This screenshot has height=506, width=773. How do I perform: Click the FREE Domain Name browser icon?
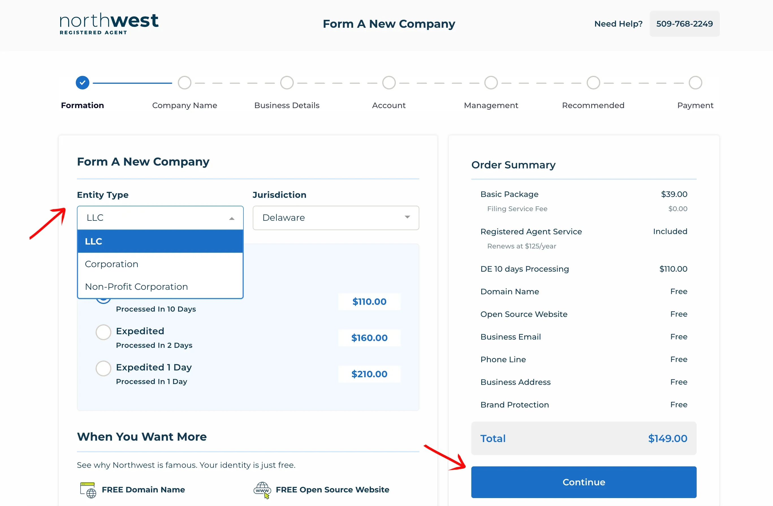(x=88, y=490)
